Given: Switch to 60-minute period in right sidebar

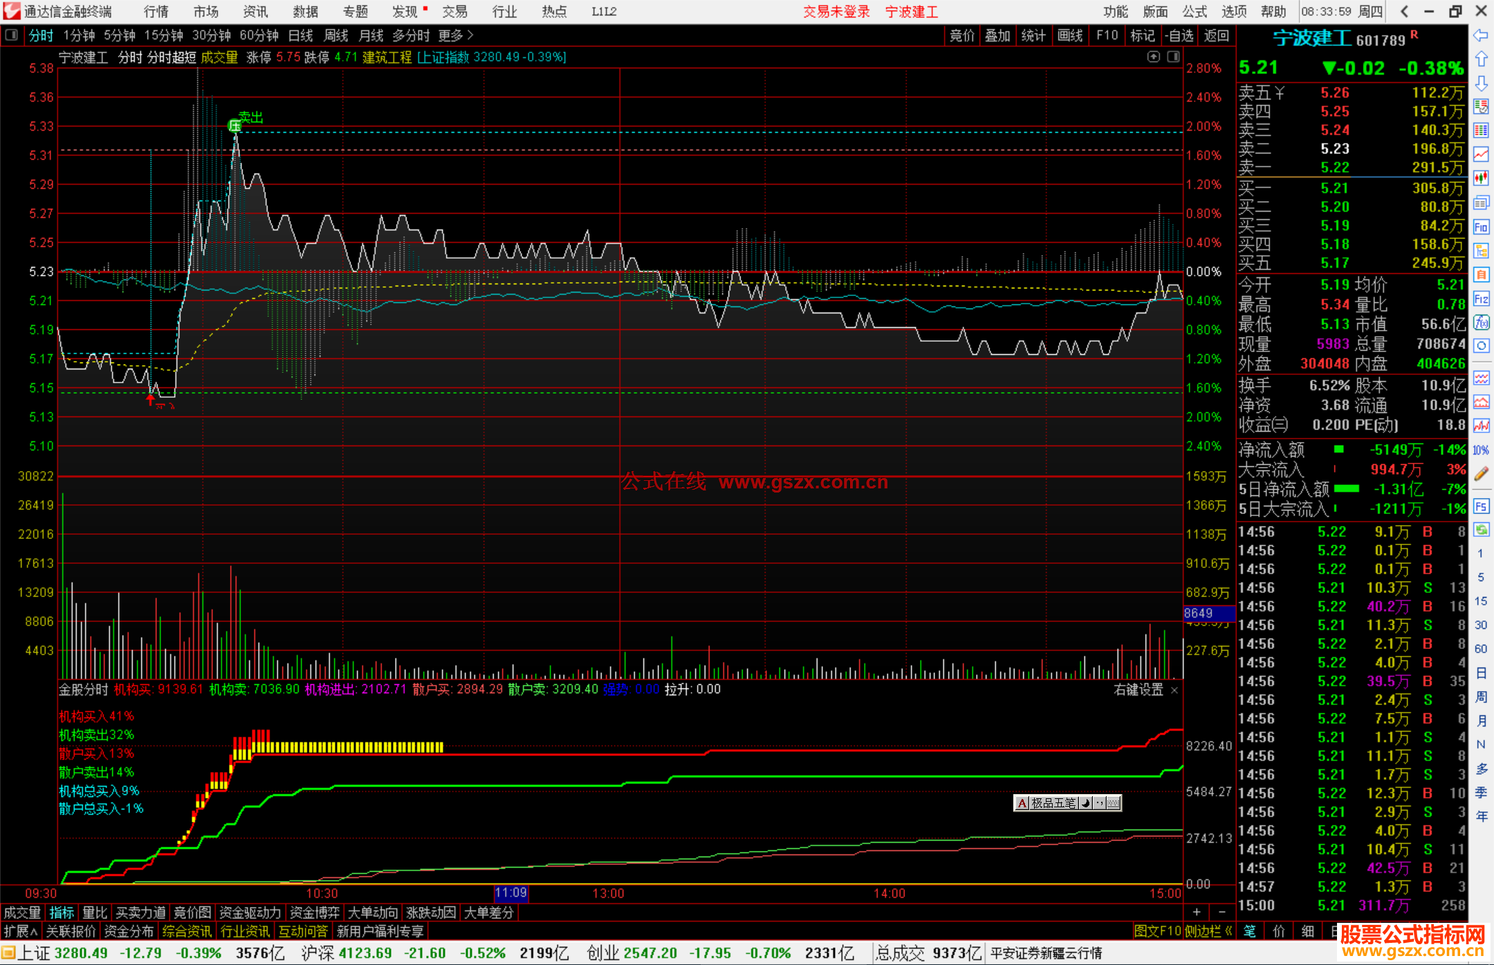Looking at the screenshot, I should point(1481,649).
